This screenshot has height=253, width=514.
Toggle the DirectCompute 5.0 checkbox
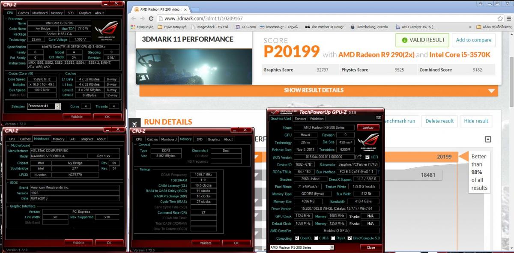(350, 238)
